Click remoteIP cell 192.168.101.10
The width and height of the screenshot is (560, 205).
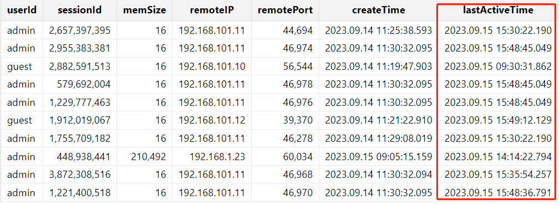pyautogui.click(x=212, y=66)
